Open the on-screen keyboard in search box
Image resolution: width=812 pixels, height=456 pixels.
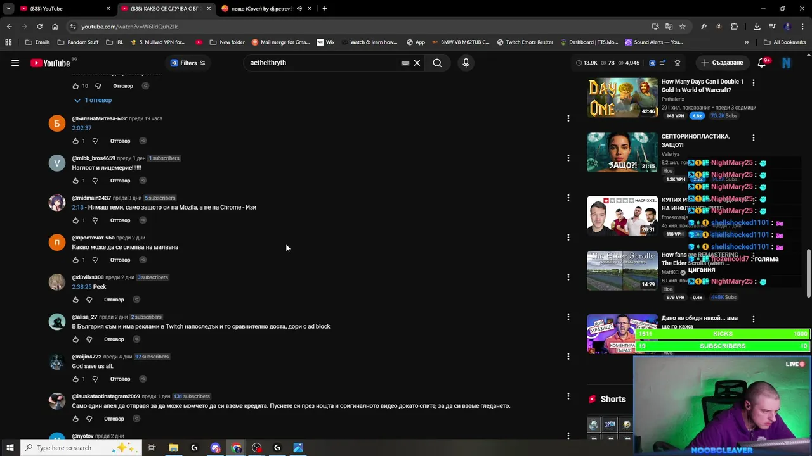tap(405, 63)
